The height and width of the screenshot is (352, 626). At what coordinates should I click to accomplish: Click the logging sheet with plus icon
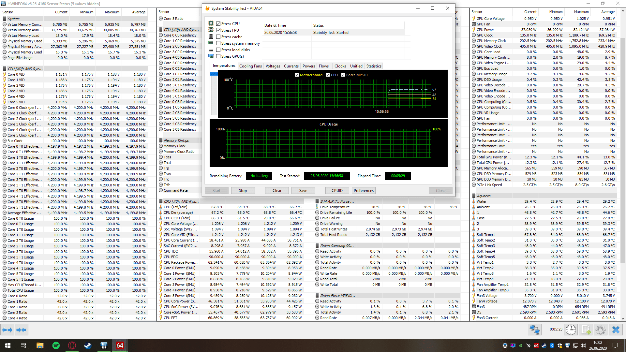586,330
